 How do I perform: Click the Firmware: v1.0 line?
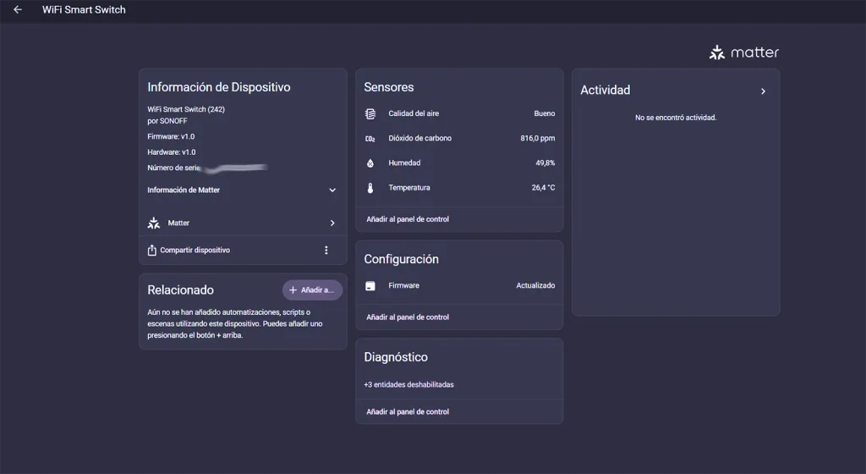pos(171,136)
